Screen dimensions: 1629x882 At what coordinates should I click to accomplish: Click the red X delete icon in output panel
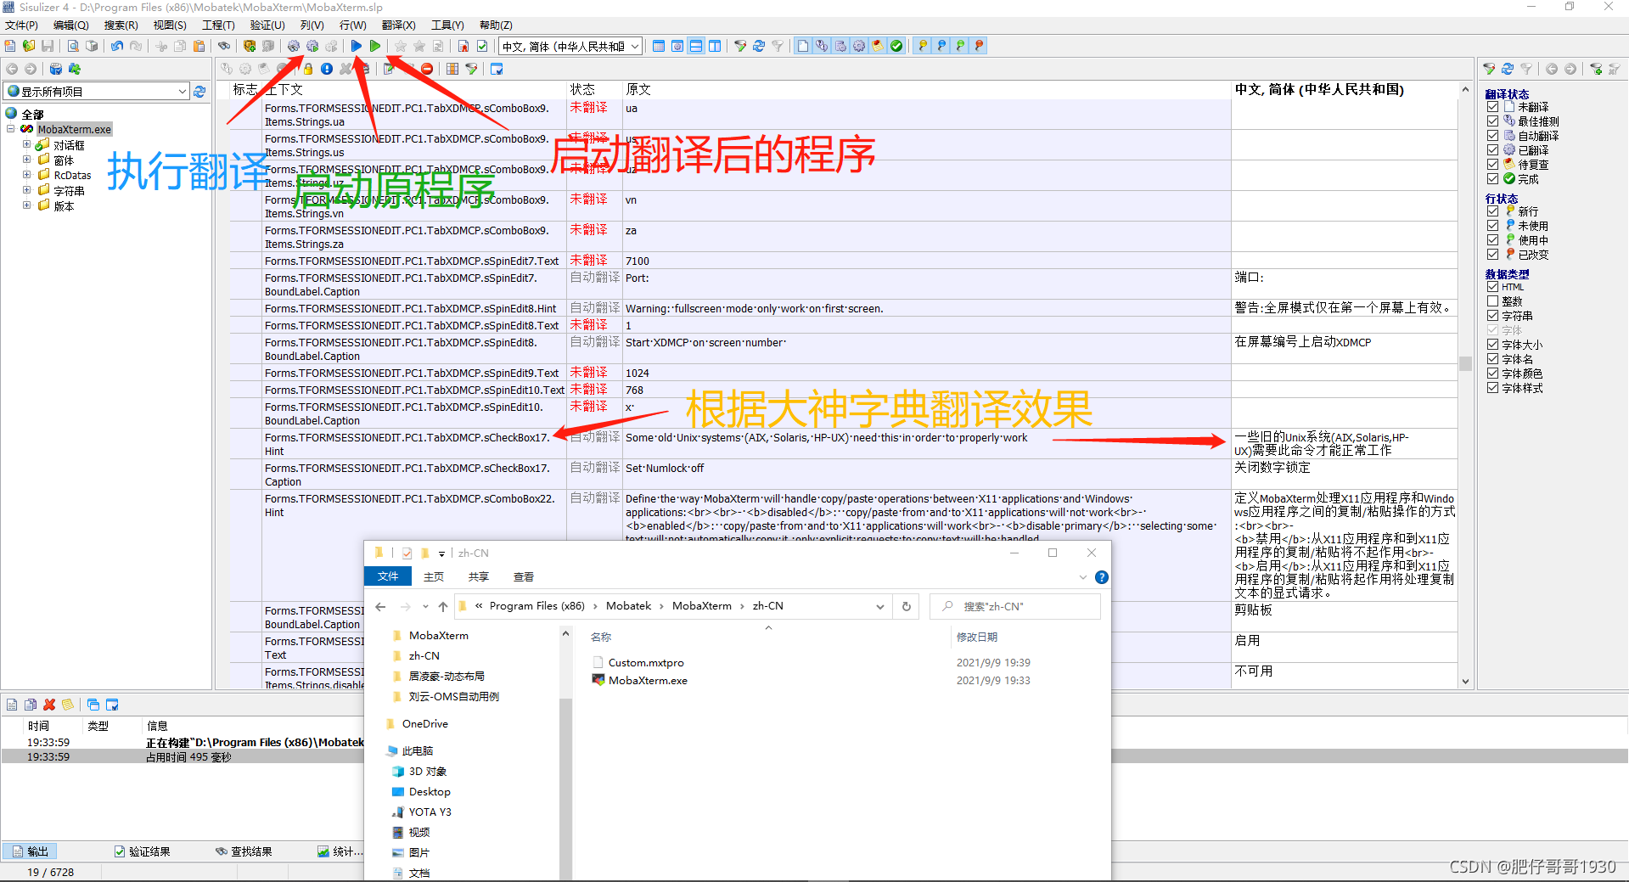tap(49, 705)
